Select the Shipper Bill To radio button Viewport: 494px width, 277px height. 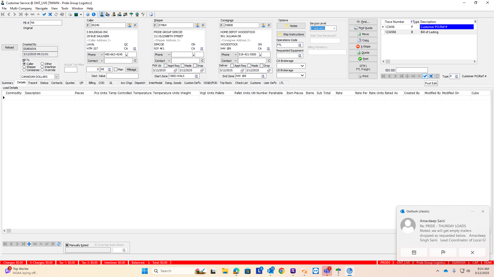pyautogui.click(x=24, y=67)
